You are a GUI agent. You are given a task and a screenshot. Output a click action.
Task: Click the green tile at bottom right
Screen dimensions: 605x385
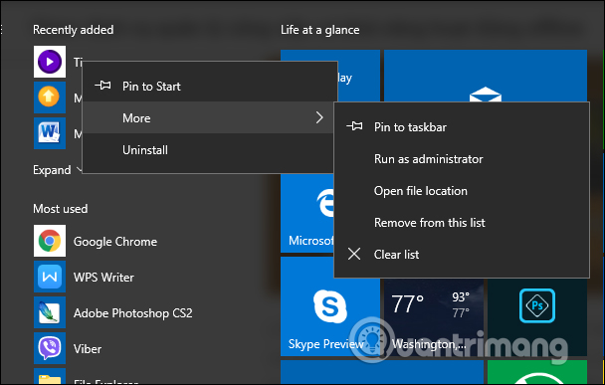tap(536, 372)
